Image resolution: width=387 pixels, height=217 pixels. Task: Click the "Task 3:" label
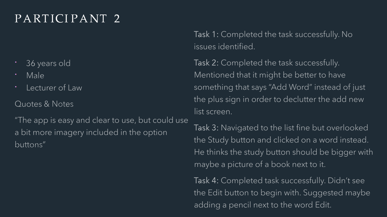point(206,128)
